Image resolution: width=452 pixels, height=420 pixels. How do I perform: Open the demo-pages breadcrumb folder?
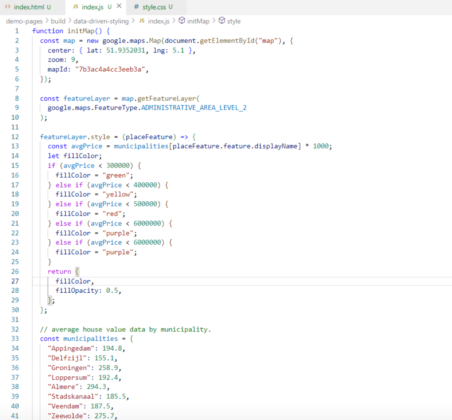tap(24, 21)
